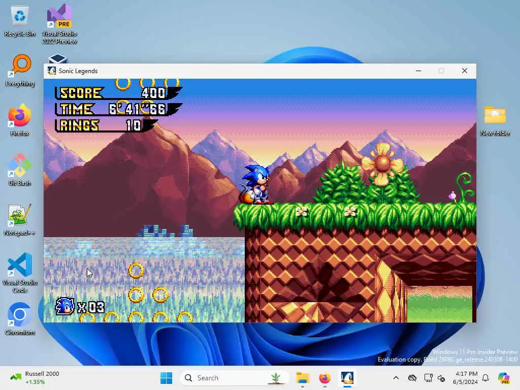This screenshot has width=520, height=390.
Task: Select the Sonic Legends taskbar icon
Action: pos(347,378)
